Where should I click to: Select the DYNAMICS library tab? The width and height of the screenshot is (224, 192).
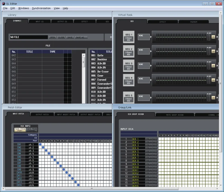click(17, 21)
